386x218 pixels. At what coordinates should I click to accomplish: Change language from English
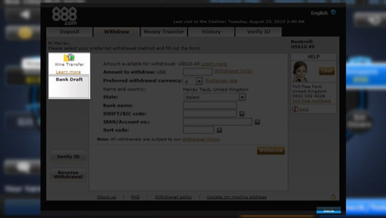pyautogui.click(x=319, y=13)
